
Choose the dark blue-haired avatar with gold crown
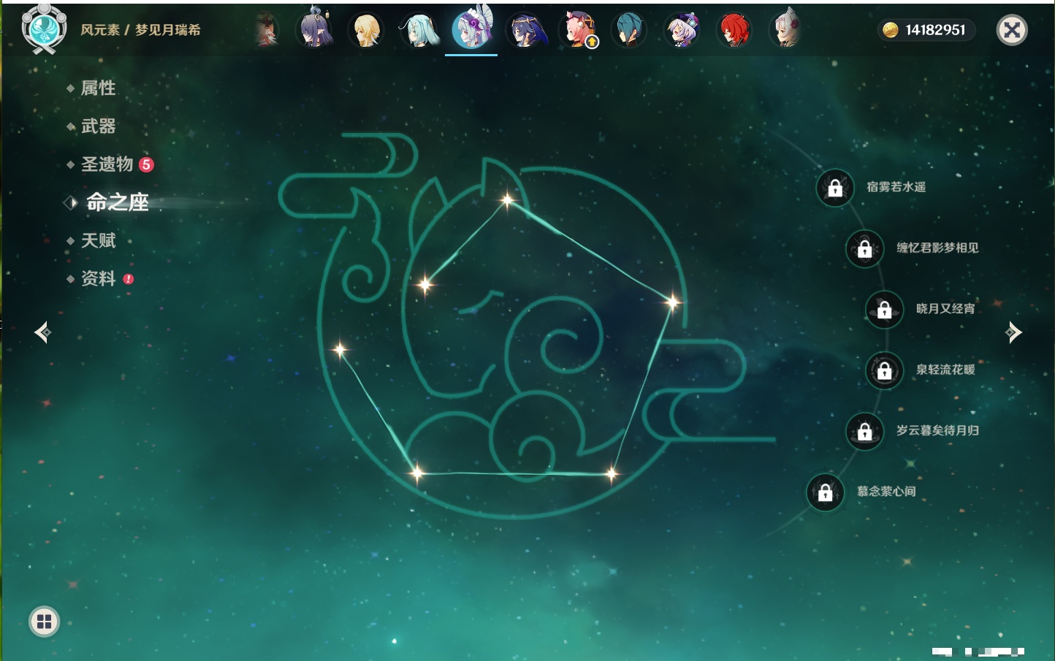tap(526, 30)
